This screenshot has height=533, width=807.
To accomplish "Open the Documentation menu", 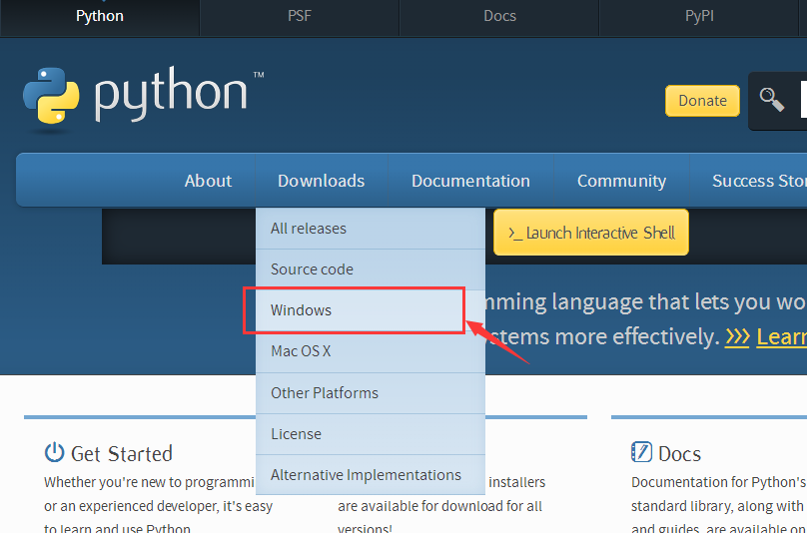I will tap(470, 181).
